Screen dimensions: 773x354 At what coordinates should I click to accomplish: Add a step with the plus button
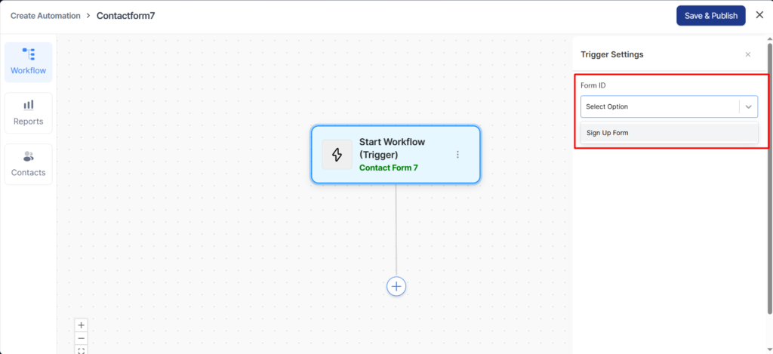coord(396,286)
